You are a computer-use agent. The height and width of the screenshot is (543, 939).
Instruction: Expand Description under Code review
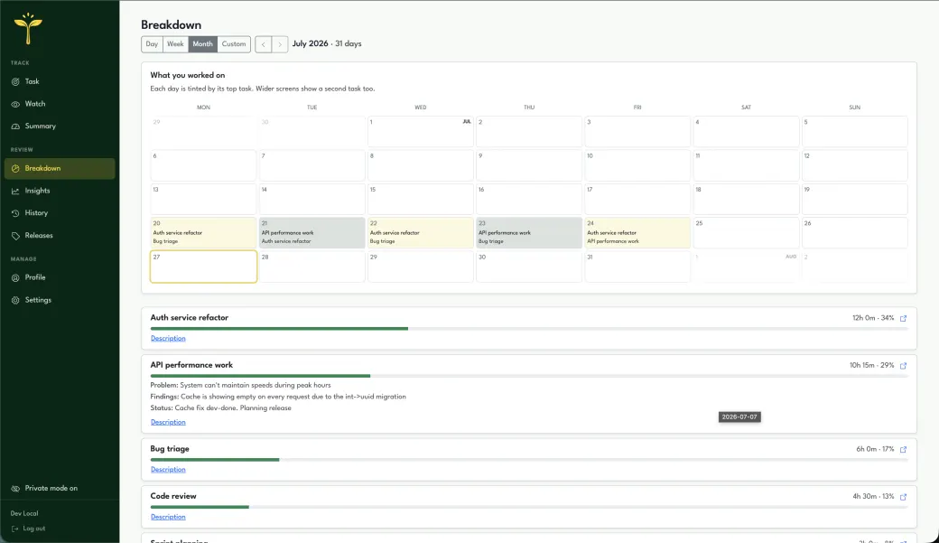(x=168, y=517)
